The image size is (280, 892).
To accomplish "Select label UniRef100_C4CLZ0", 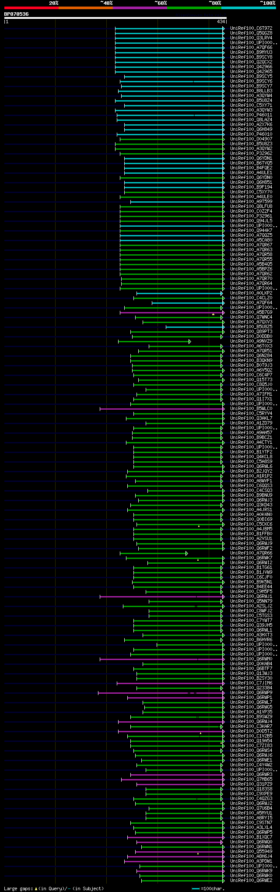I will coord(251,298).
